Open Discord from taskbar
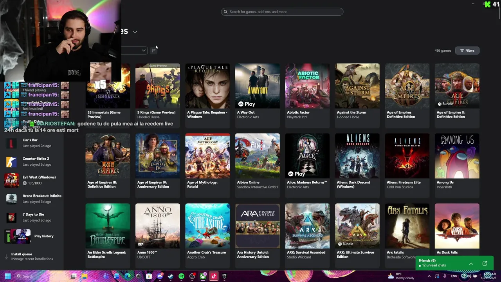The height and width of the screenshot is (282, 501). [160, 276]
